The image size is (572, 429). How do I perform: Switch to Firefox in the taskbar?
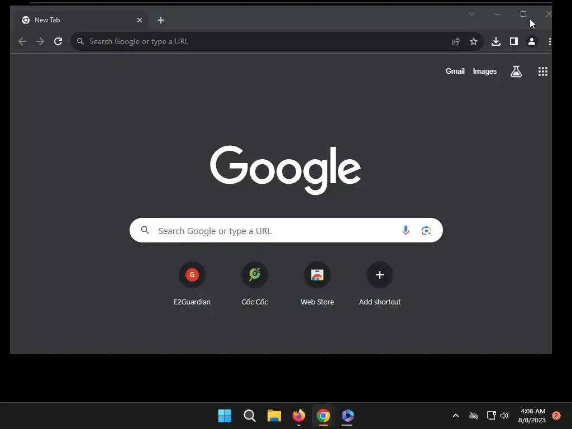(x=299, y=416)
